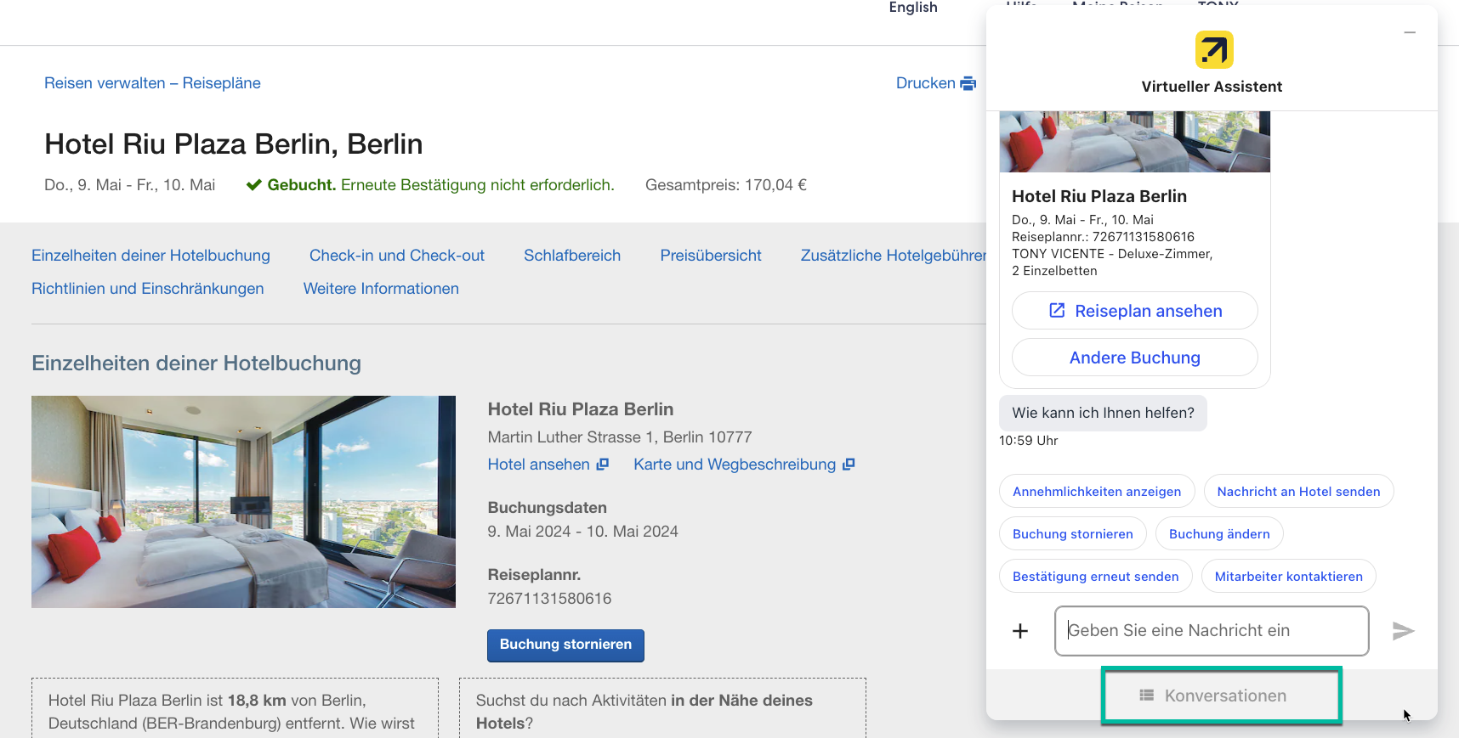Click Bestätigung erneut senden chip
Image resolution: width=1459 pixels, height=738 pixels.
click(1096, 577)
